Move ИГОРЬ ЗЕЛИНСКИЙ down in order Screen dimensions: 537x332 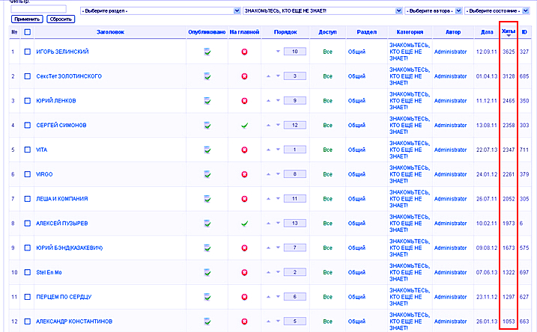coord(278,52)
